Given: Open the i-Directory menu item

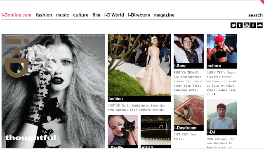Looking at the screenshot, I should 139,15.
